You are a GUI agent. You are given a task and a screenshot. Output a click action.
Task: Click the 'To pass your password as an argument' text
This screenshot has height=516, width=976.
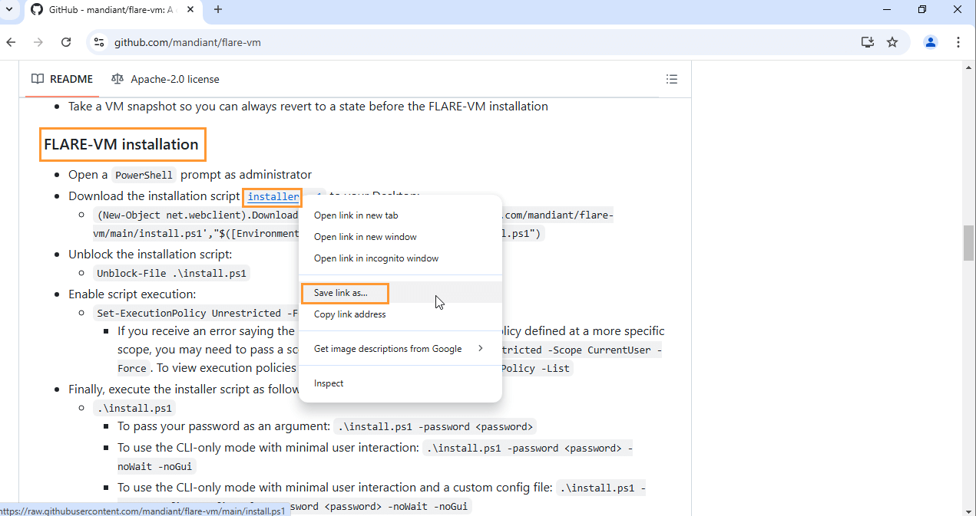[224, 426]
